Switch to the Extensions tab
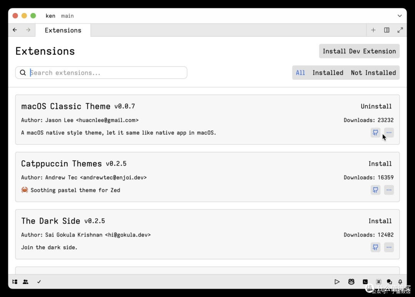 [63, 30]
